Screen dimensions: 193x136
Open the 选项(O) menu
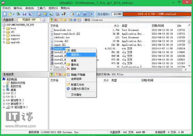coord(53,8)
